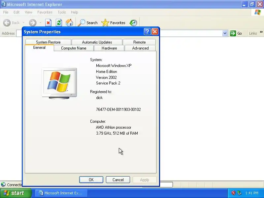Viewport: 264px width, 198px height.
Task: Open the Address bar dropdown arrow
Action: click(225, 33)
